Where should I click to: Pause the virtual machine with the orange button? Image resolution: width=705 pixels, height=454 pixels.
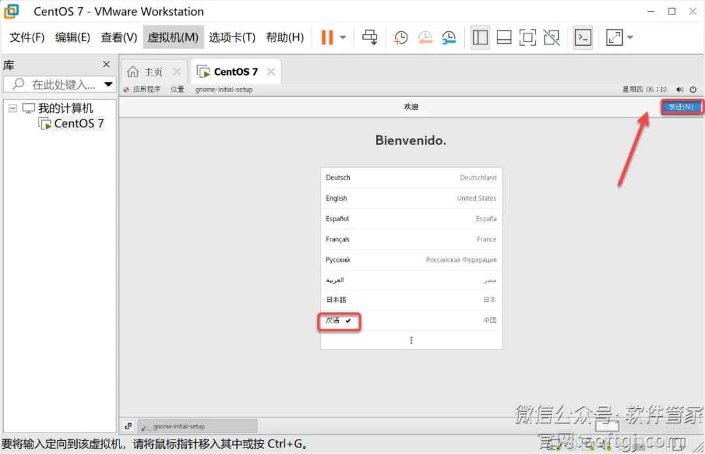coord(327,37)
